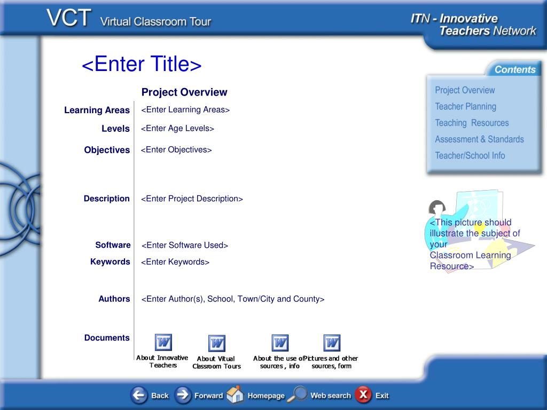
Task: Click the Project Overview heading
Action: pyautogui.click(x=184, y=92)
